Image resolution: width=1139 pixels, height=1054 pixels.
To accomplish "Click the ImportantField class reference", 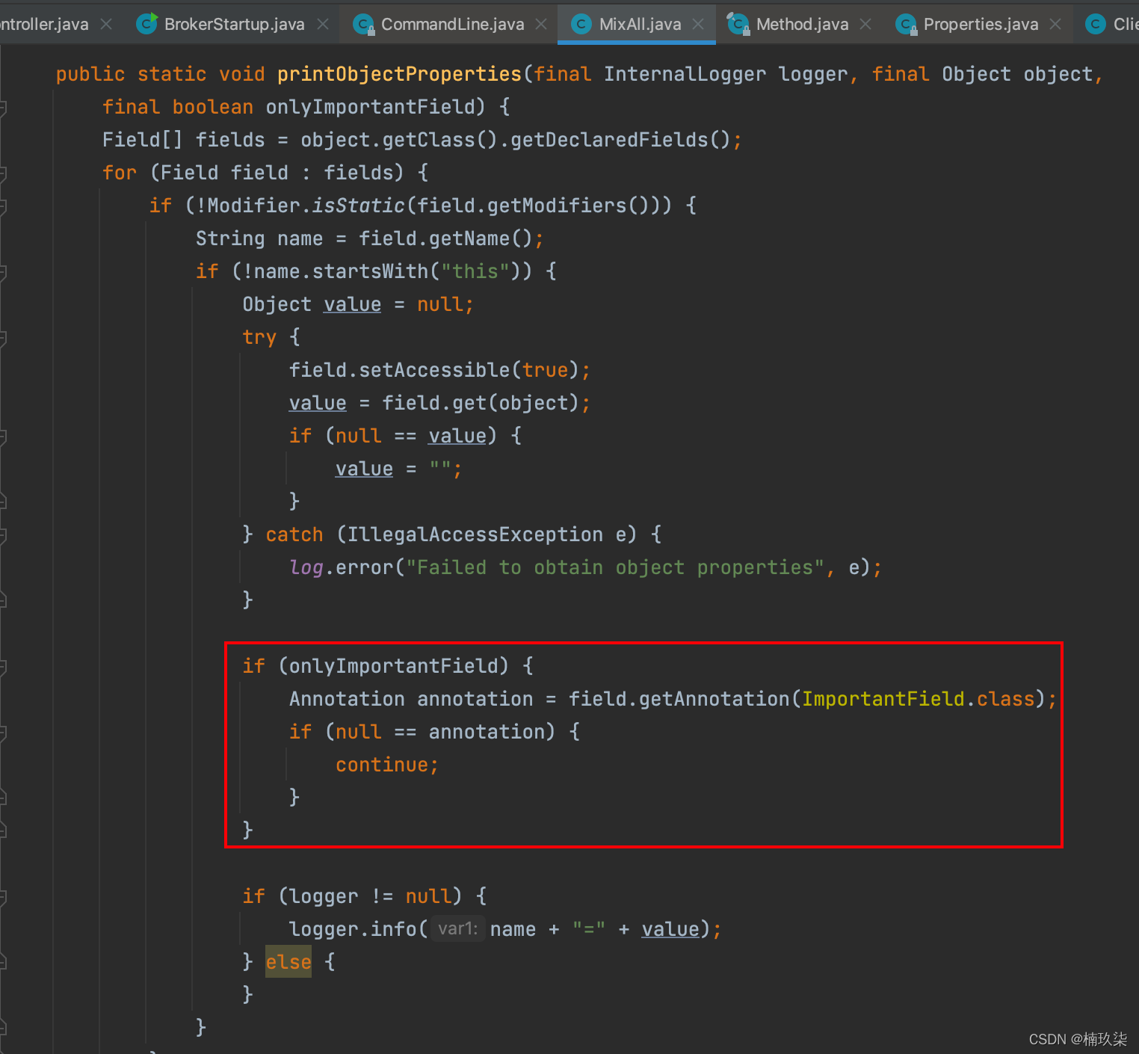I will (x=883, y=699).
